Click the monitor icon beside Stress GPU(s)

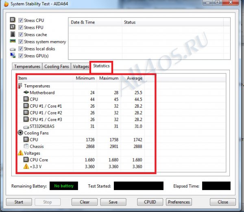[x=13, y=55]
